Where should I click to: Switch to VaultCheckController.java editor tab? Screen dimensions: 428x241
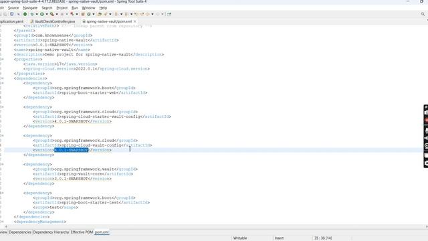click(53, 21)
